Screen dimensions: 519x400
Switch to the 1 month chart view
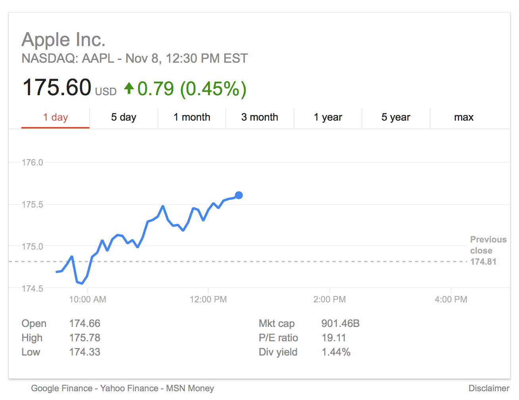[192, 117]
